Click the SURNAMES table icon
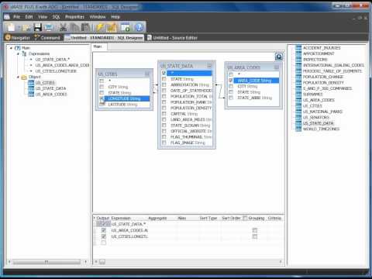This screenshot has width=372, height=279. pos(298,95)
